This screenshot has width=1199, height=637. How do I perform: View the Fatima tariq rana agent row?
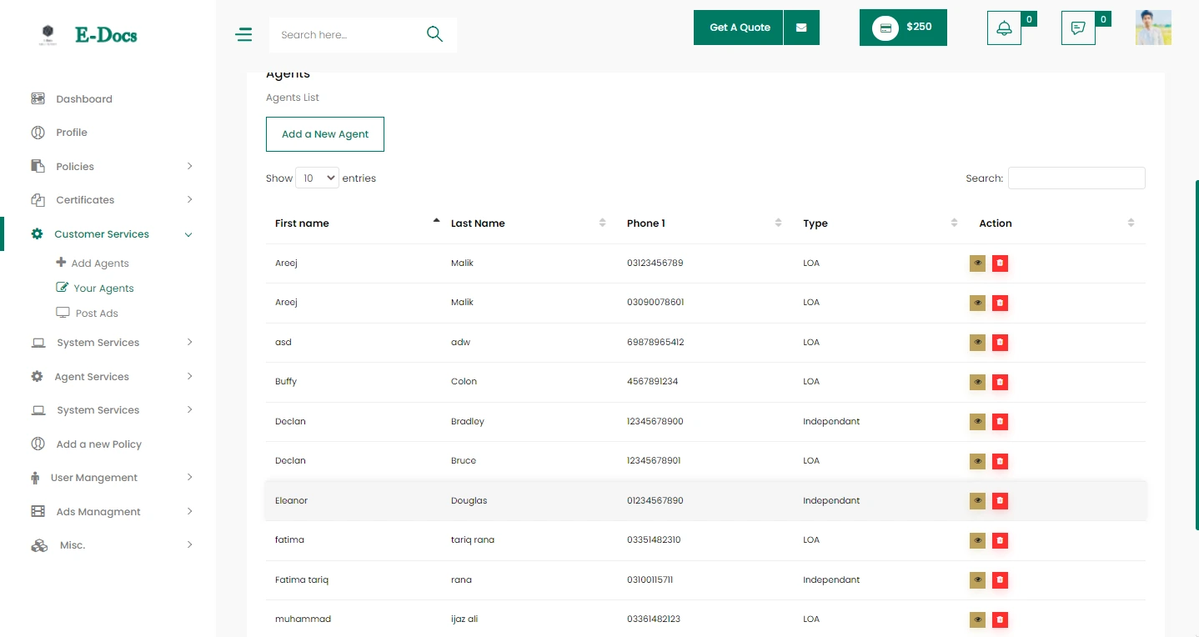pos(977,580)
